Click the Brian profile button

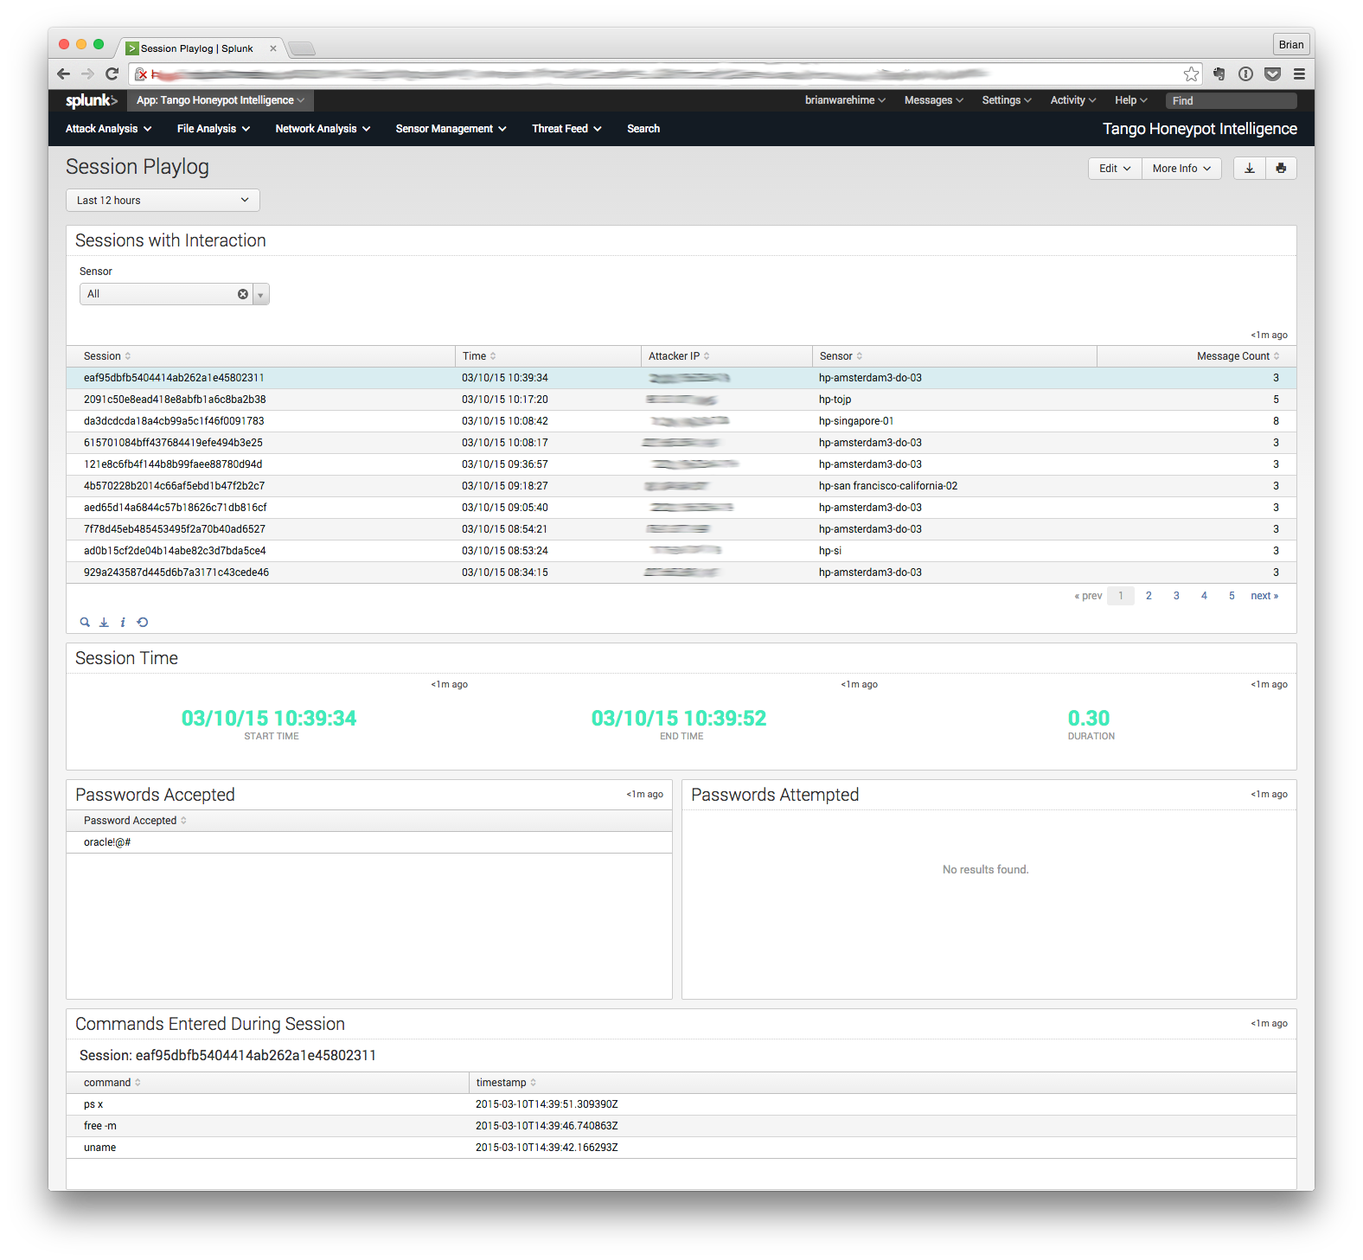pyautogui.click(x=1291, y=45)
